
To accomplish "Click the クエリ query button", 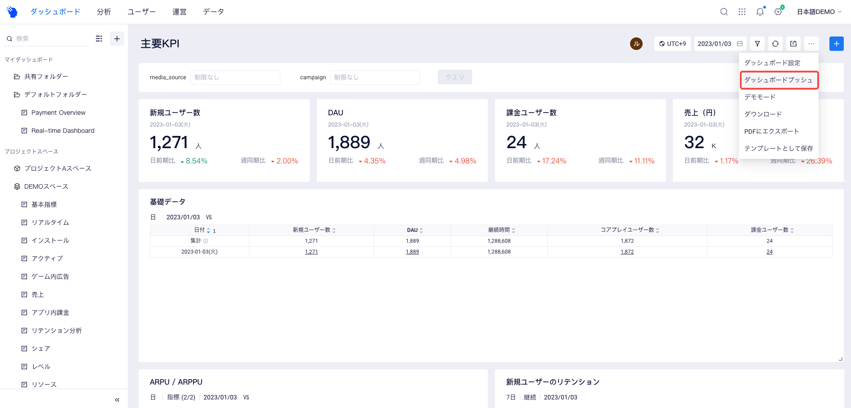I will tap(455, 77).
